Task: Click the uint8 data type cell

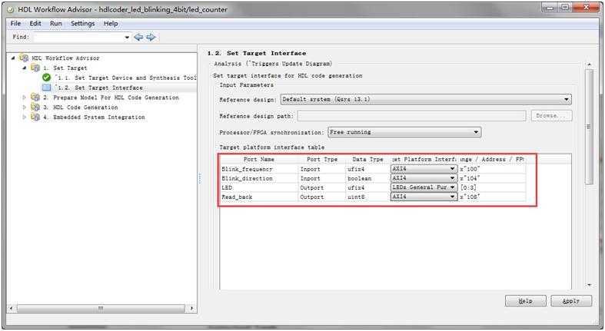Action: tap(368, 197)
